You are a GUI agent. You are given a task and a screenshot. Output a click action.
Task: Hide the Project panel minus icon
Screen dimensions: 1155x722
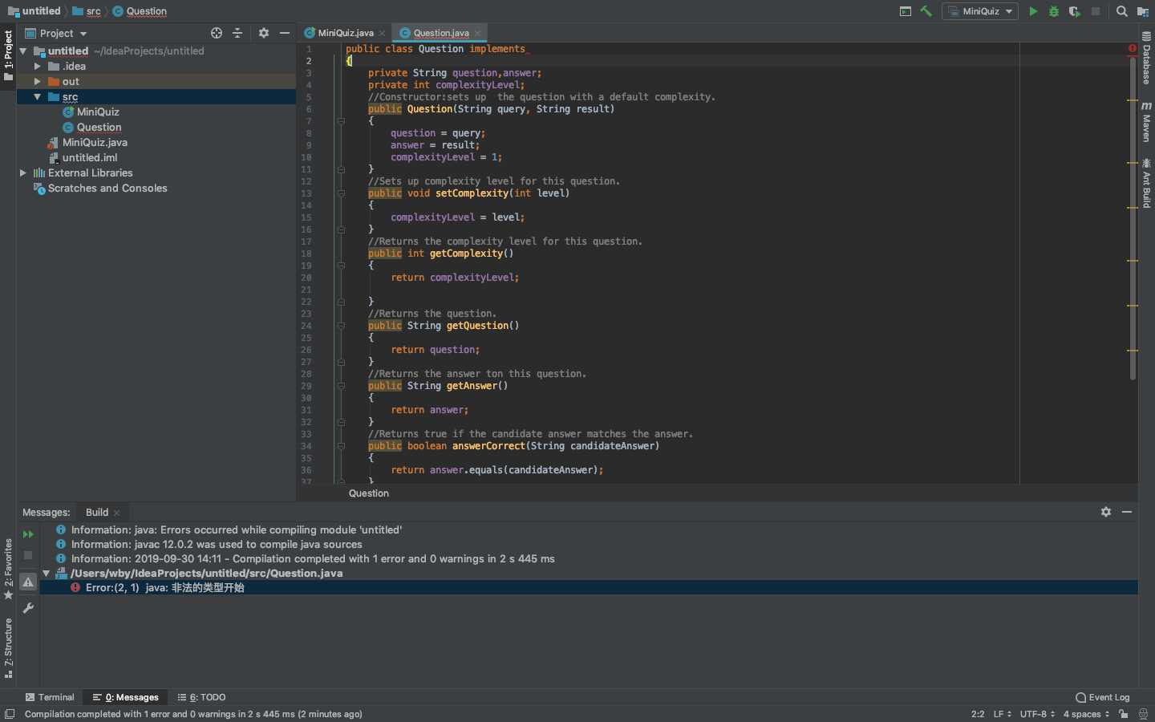coord(285,33)
